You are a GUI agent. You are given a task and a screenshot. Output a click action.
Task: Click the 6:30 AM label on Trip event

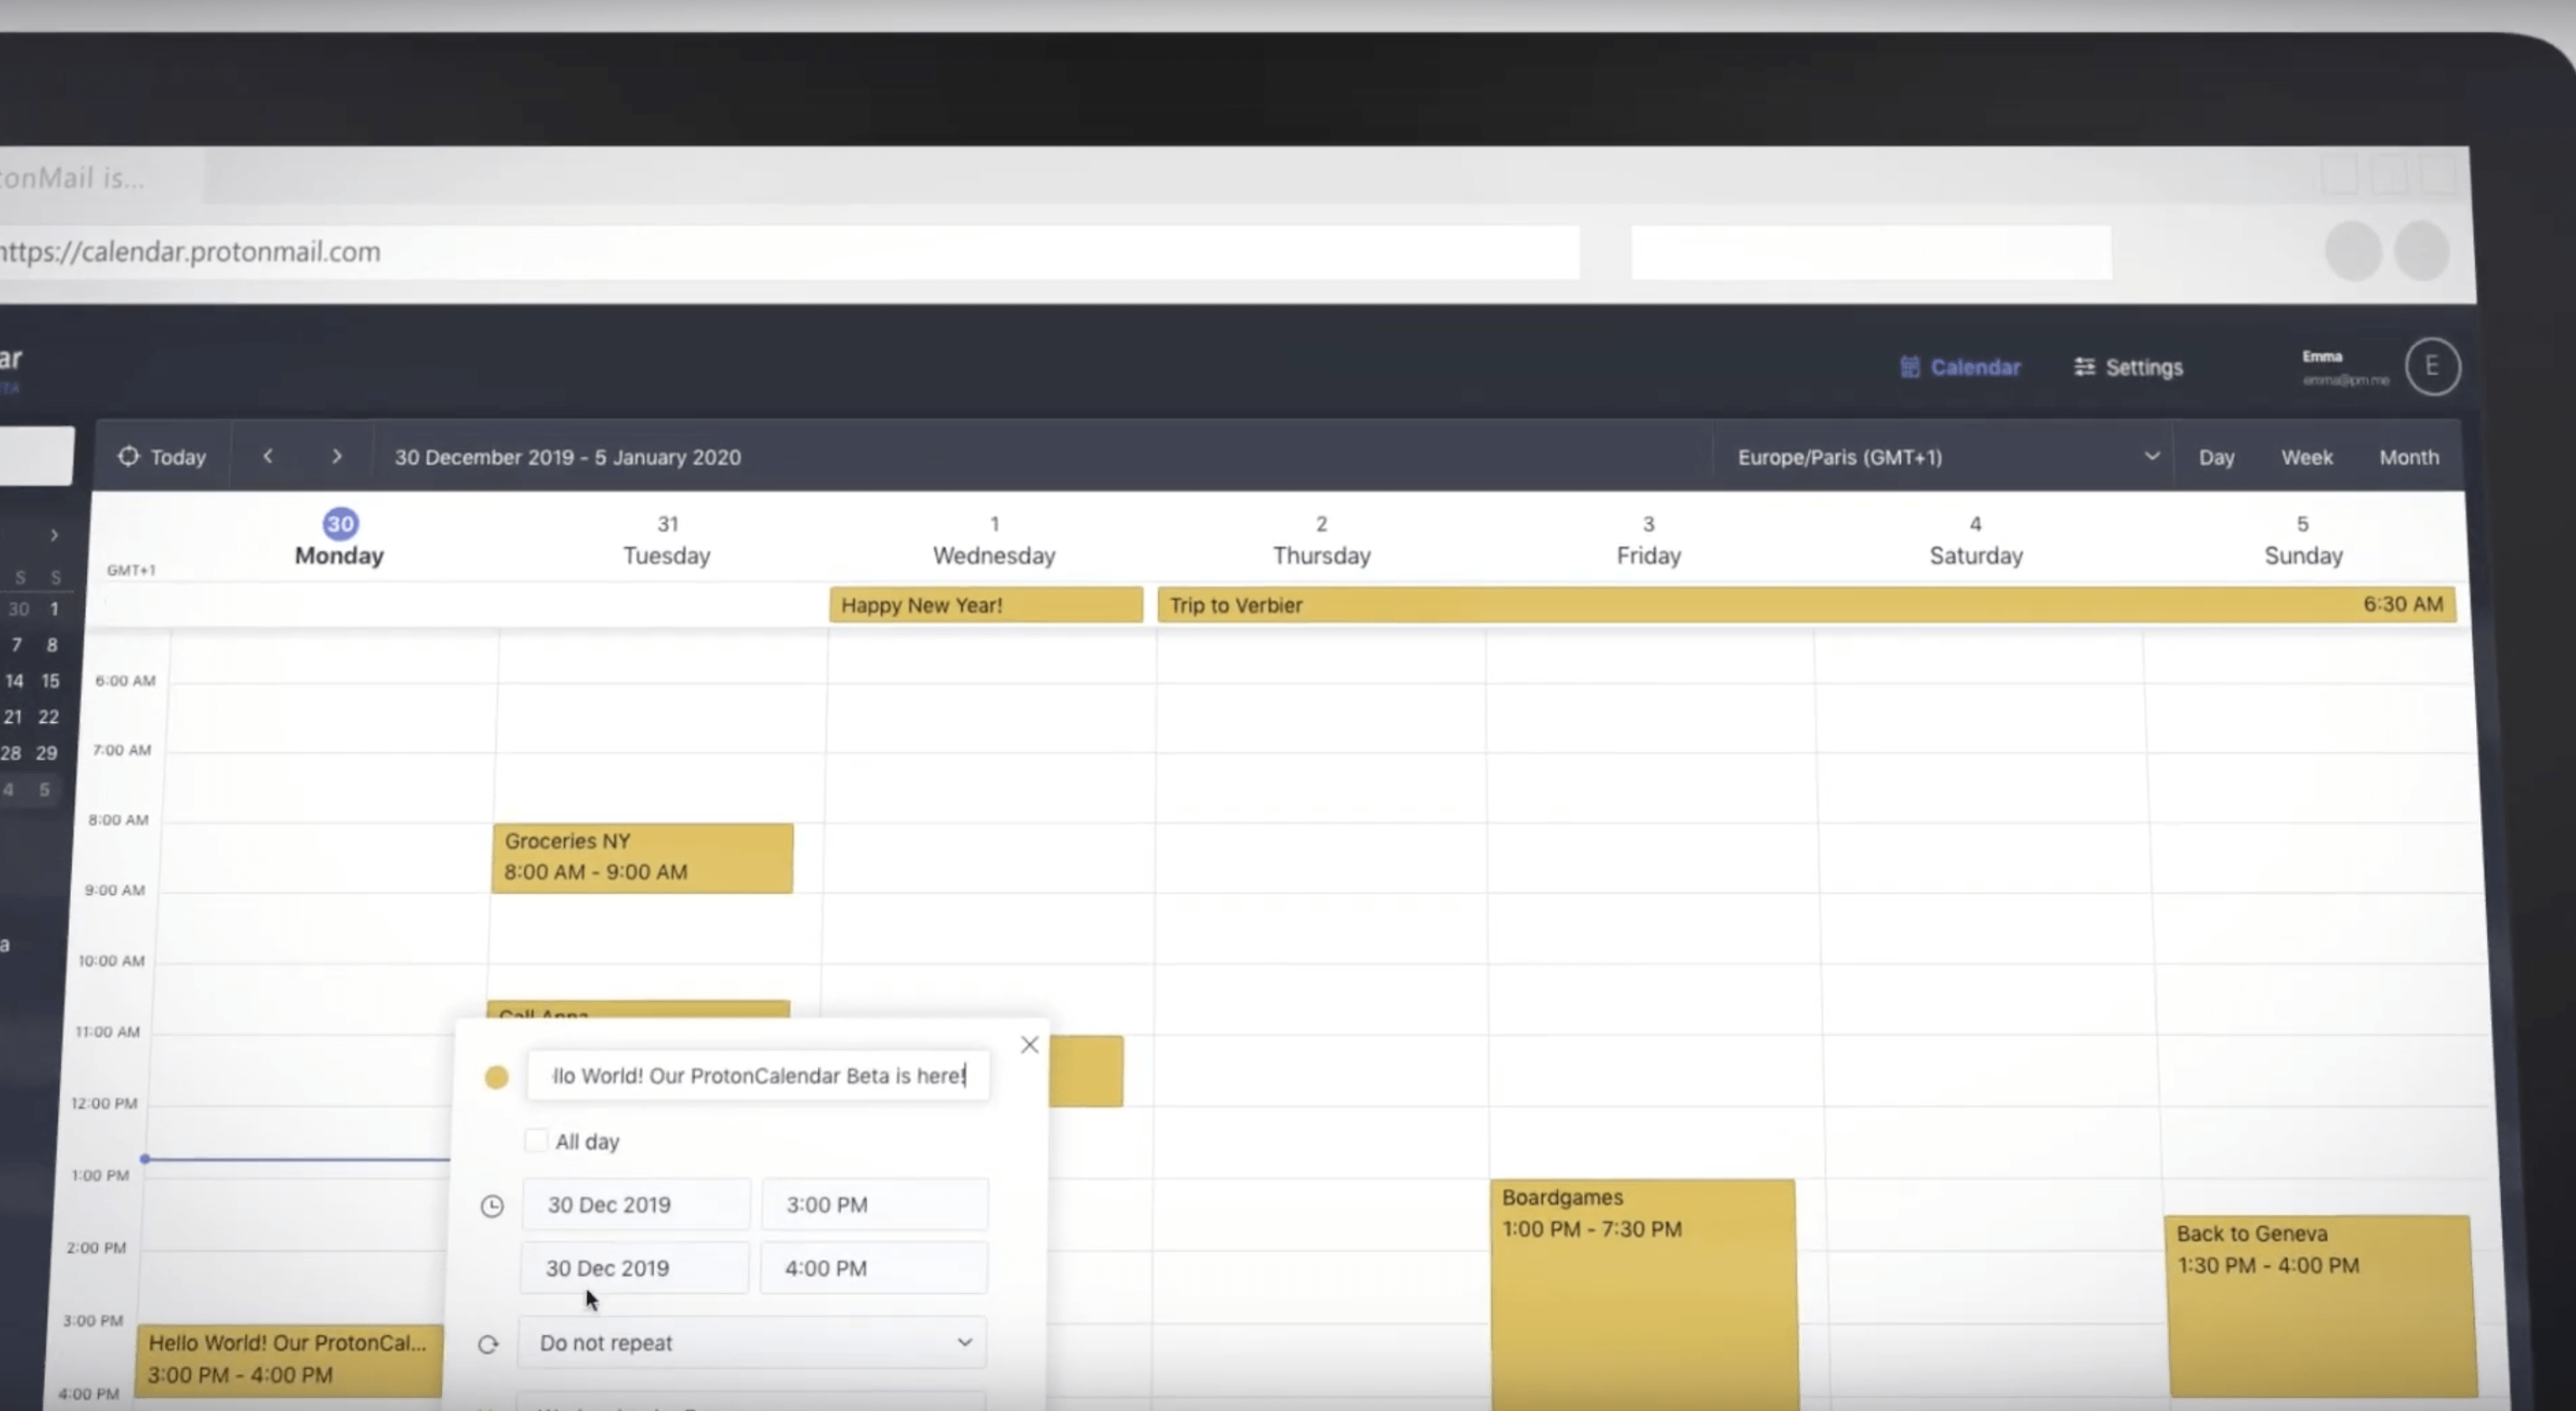click(2402, 604)
